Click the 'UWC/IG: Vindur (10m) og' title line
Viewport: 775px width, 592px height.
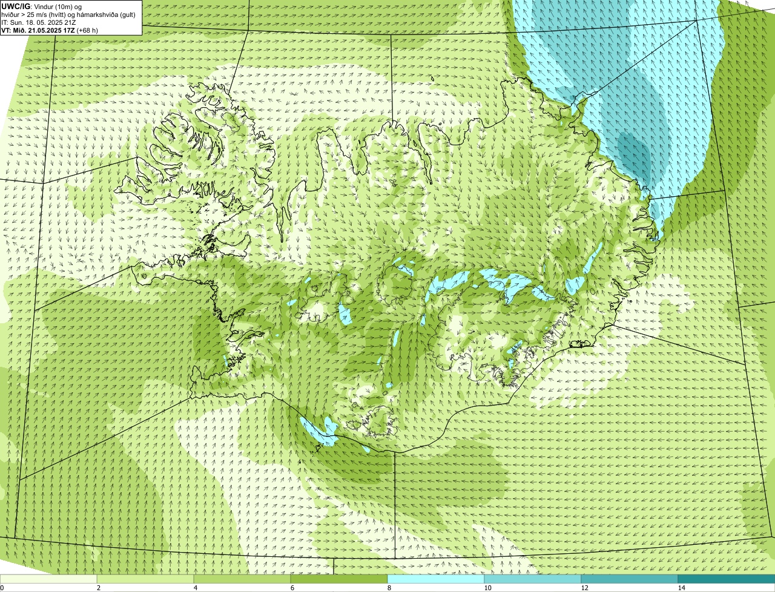click(x=42, y=6)
